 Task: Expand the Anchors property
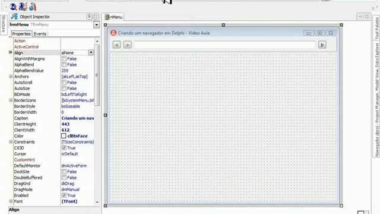(11, 77)
